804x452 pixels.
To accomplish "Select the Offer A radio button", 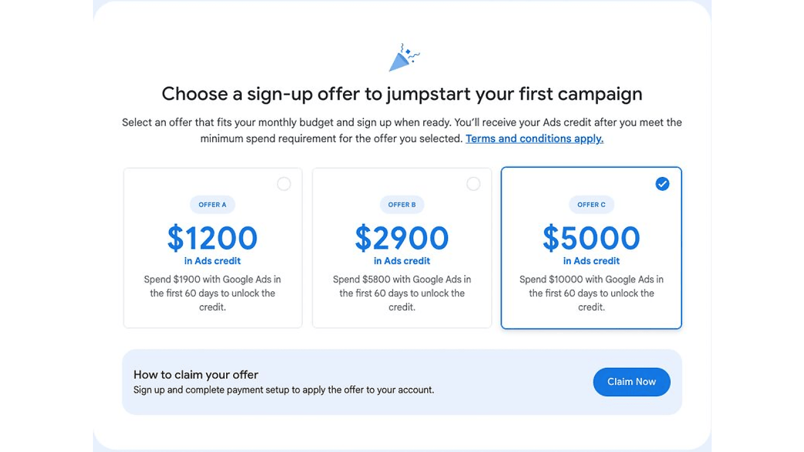I will click(284, 183).
